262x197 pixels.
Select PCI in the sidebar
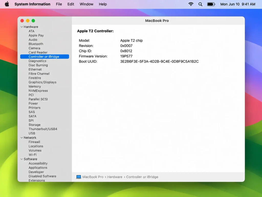[31, 95]
